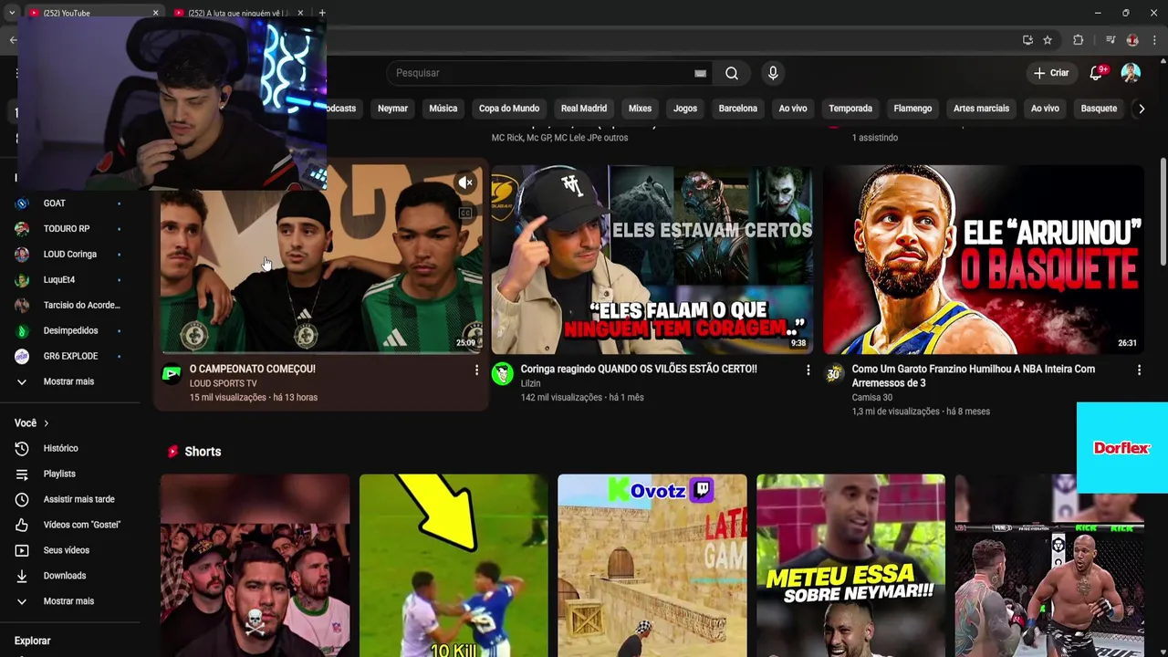Click the Shorts section logo icon
Viewport: 1168px width, 657px height.
tap(172, 452)
